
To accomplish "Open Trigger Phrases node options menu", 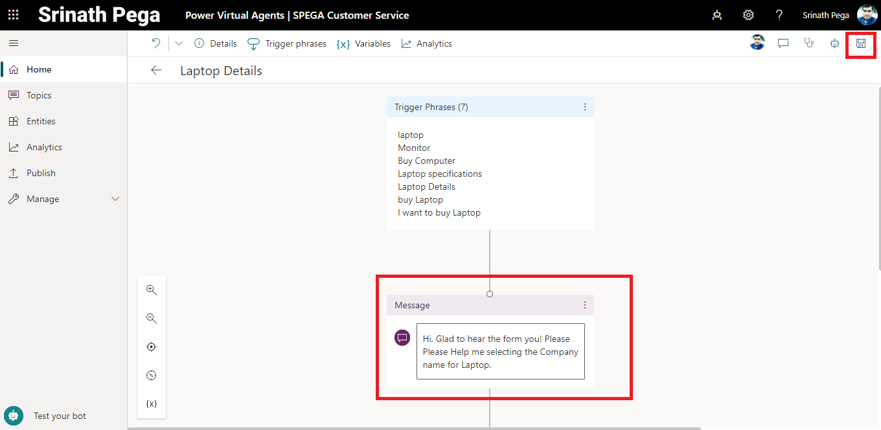I will point(585,107).
